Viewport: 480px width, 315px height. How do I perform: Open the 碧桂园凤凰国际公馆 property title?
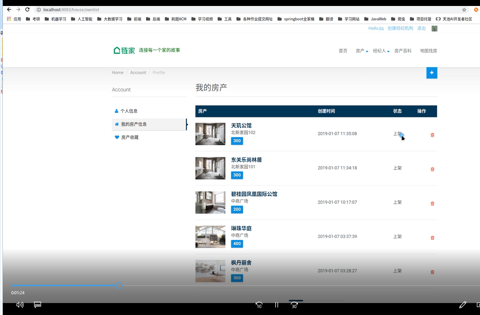(x=254, y=194)
